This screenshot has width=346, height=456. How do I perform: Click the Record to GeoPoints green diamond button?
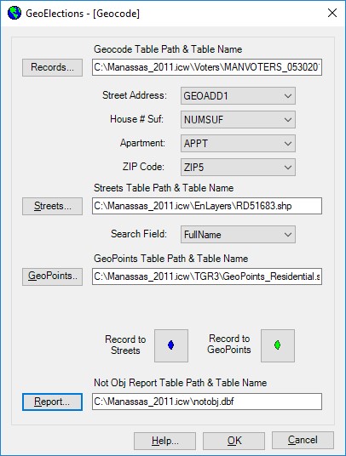click(x=278, y=345)
